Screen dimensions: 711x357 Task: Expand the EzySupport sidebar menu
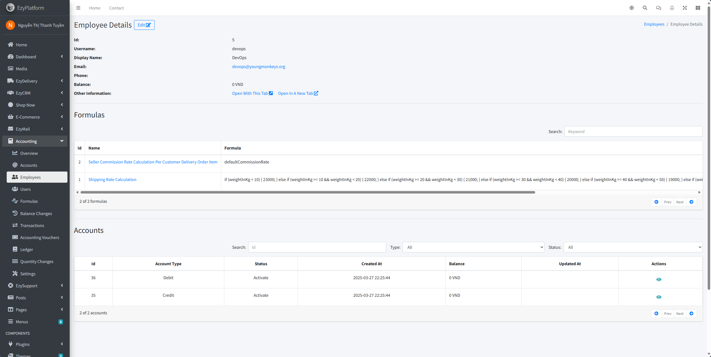click(x=35, y=286)
